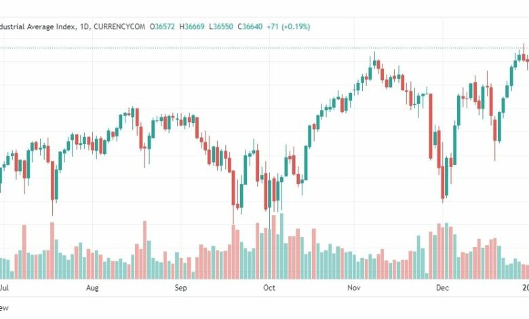529x319 pixels.
Task: Click the Aug label on time axis
Action: pos(92,288)
